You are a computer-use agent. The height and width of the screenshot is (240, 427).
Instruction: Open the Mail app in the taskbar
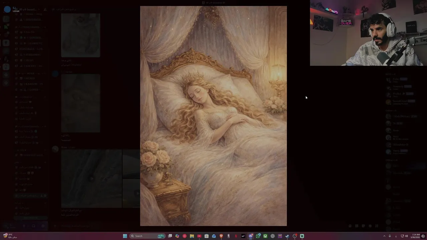tap(214, 236)
